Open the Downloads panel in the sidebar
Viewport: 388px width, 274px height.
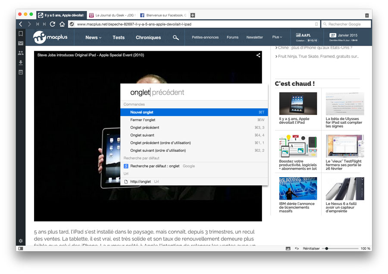tap(21, 62)
